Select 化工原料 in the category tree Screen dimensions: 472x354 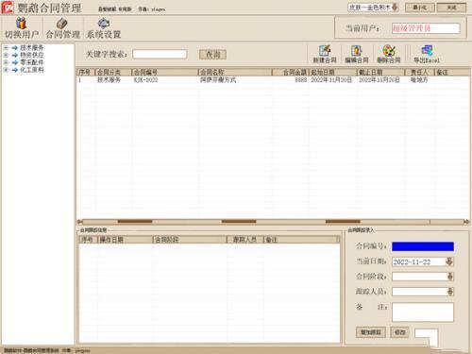[x=32, y=70]
